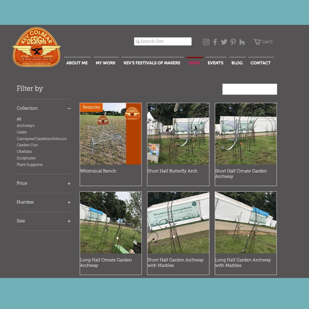309x309 pixels.
Task: Click the Kev Colbear Design logo
Action: point(36,47)
